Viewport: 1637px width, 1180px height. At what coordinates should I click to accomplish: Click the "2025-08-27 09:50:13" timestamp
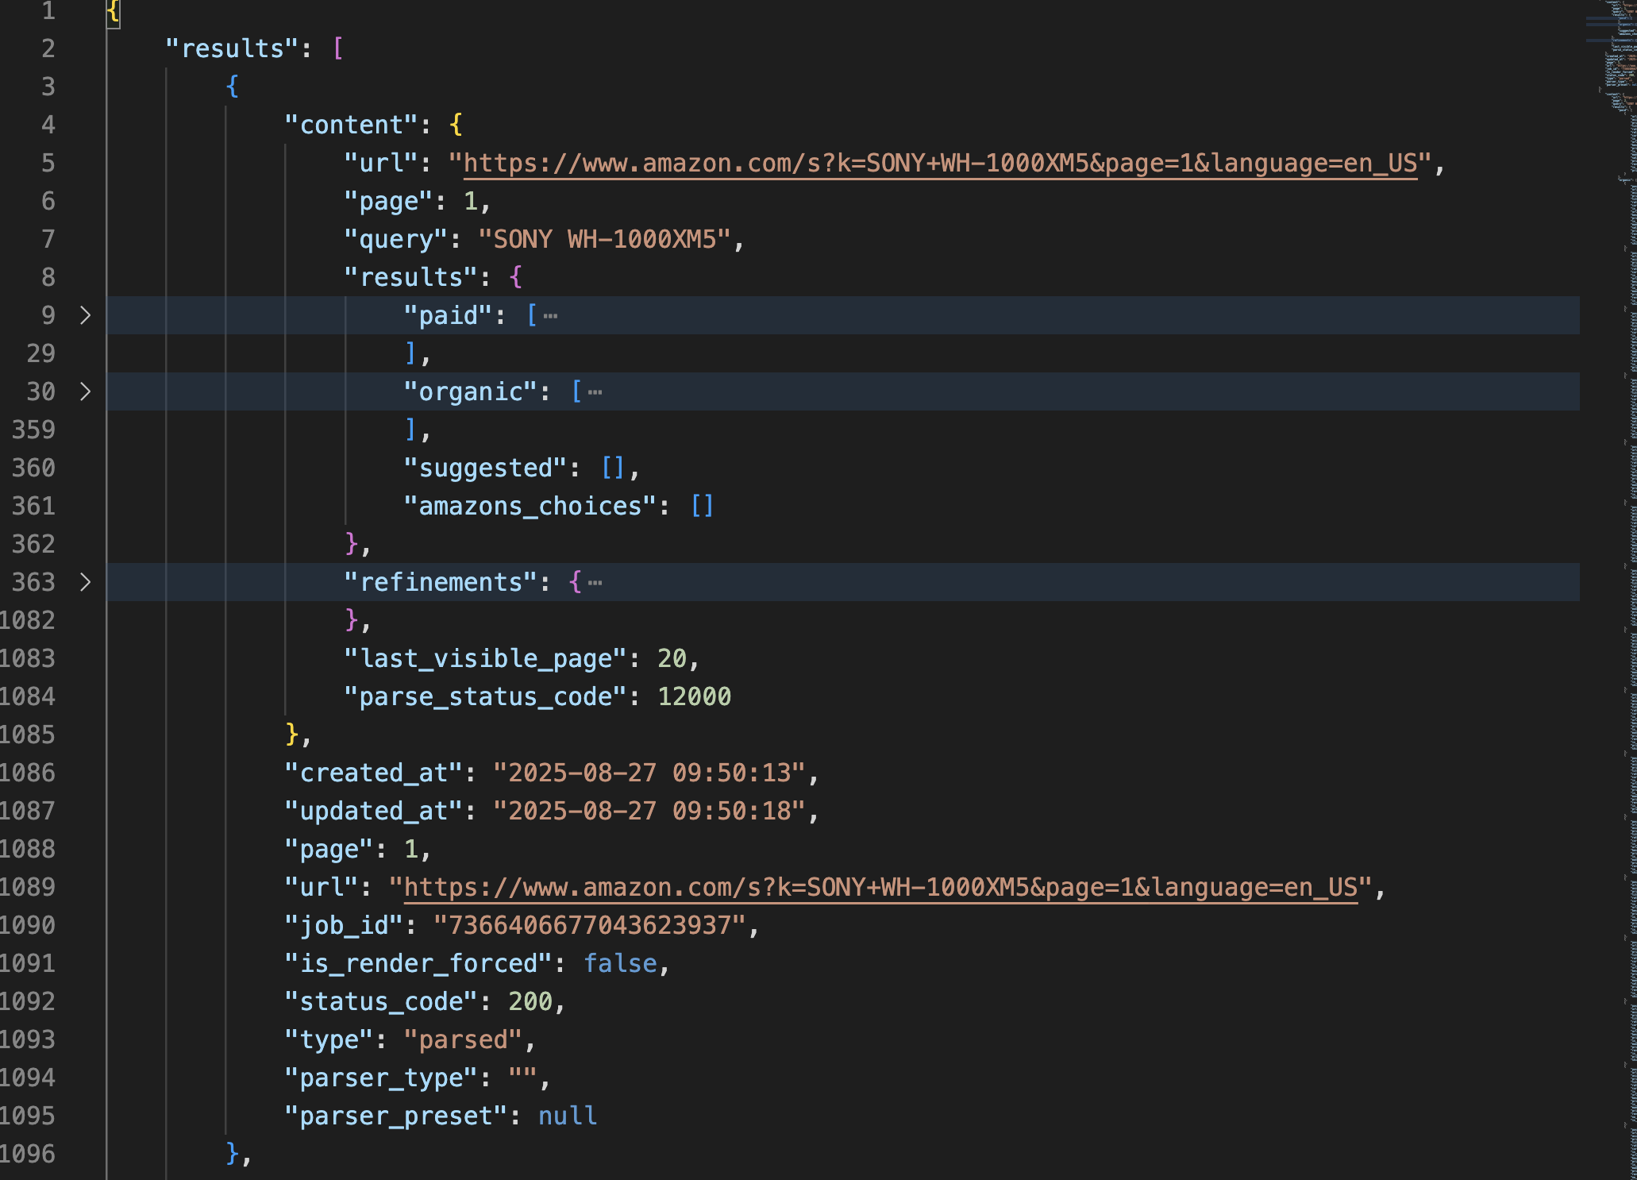649,773
